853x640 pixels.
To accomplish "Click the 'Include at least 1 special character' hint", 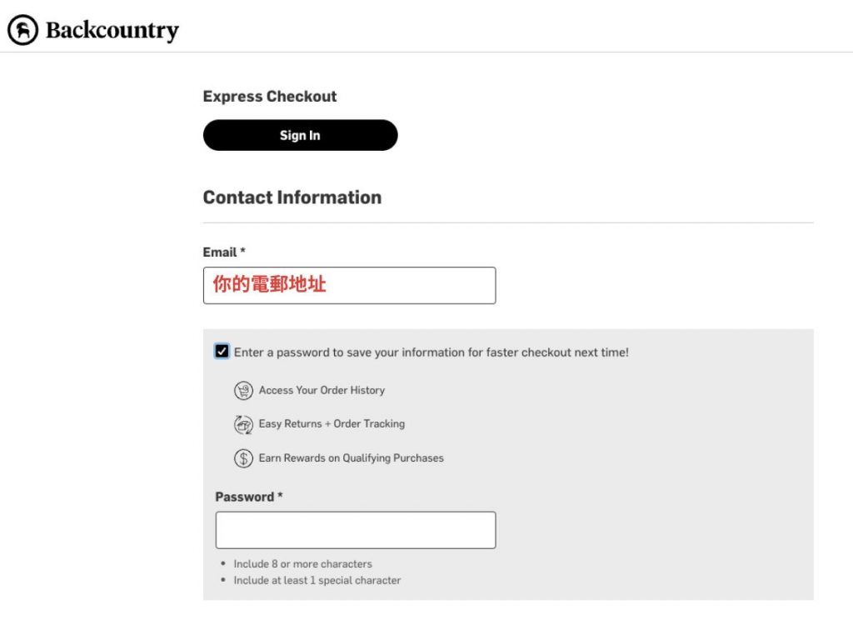I will pos(317,580).
